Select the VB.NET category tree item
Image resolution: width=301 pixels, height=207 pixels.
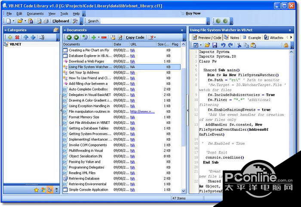(x=15, y=44)
